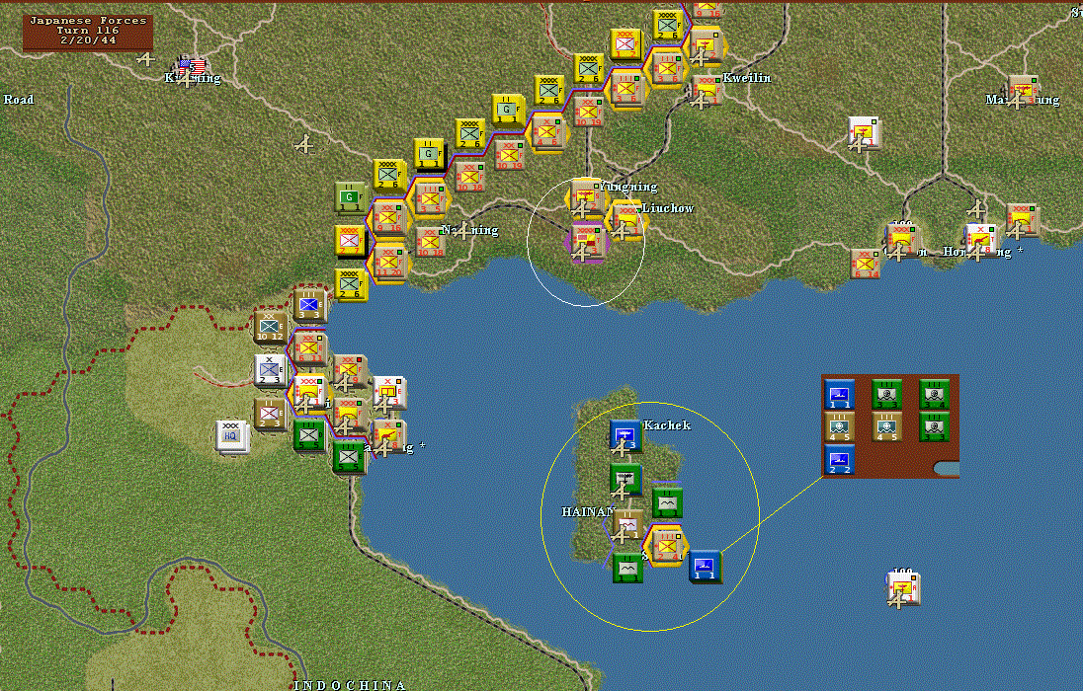Click the Japanese Forces Turn 116 info box
The width and height of the screenshot is (1083, 691).
tap(88, 32)
